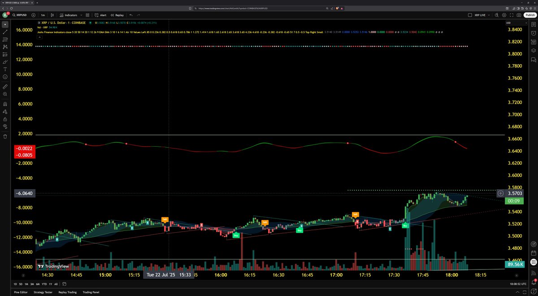This screenshot has height=296, width=538.
Task: Open the Replay Trading tab
Action: click(68, 292)
